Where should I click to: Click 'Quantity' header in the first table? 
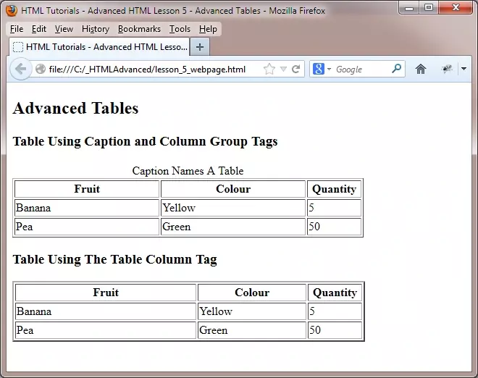click(334, 189)
